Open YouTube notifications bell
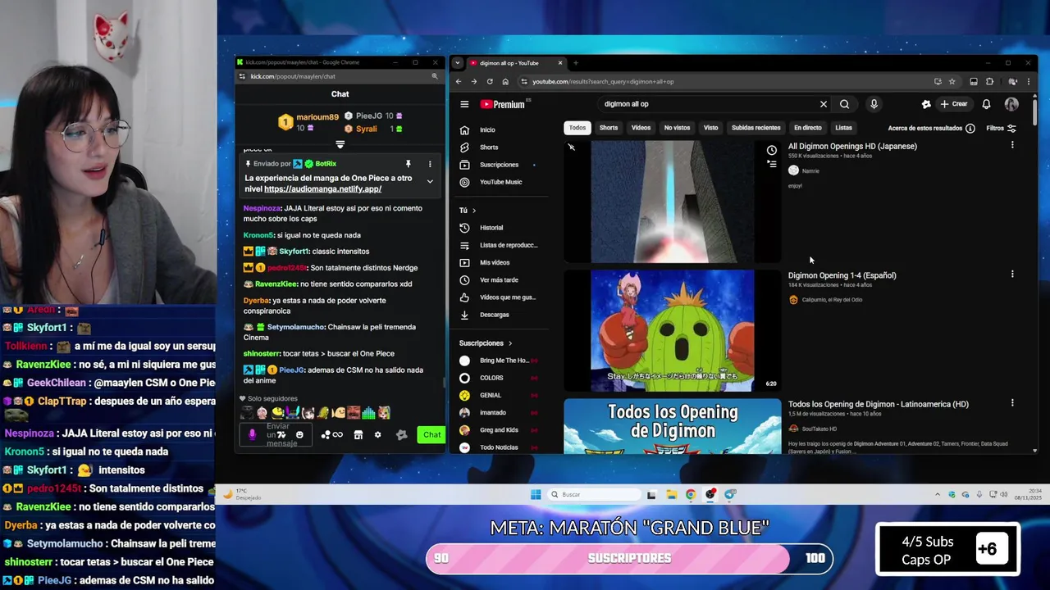 coord(986,104)
